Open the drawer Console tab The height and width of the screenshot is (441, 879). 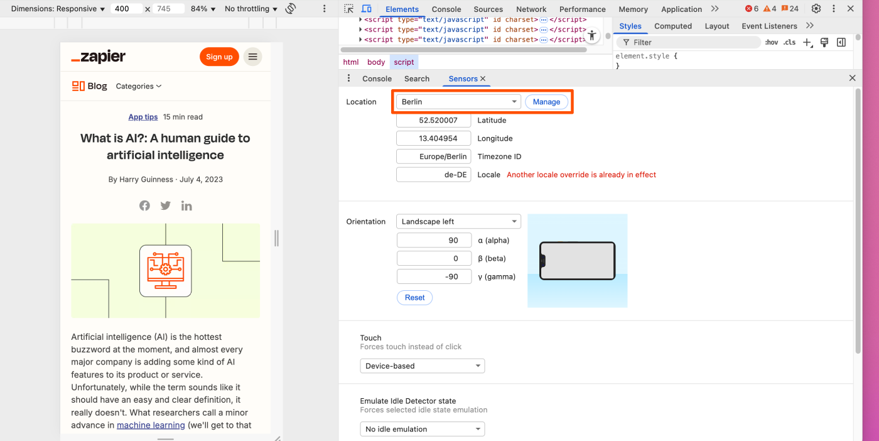(377, 79)
